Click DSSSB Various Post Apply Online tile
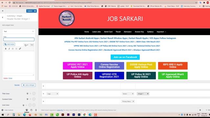Image resolution: width=210 pixels, height=118 pixels. coord(141,66)
